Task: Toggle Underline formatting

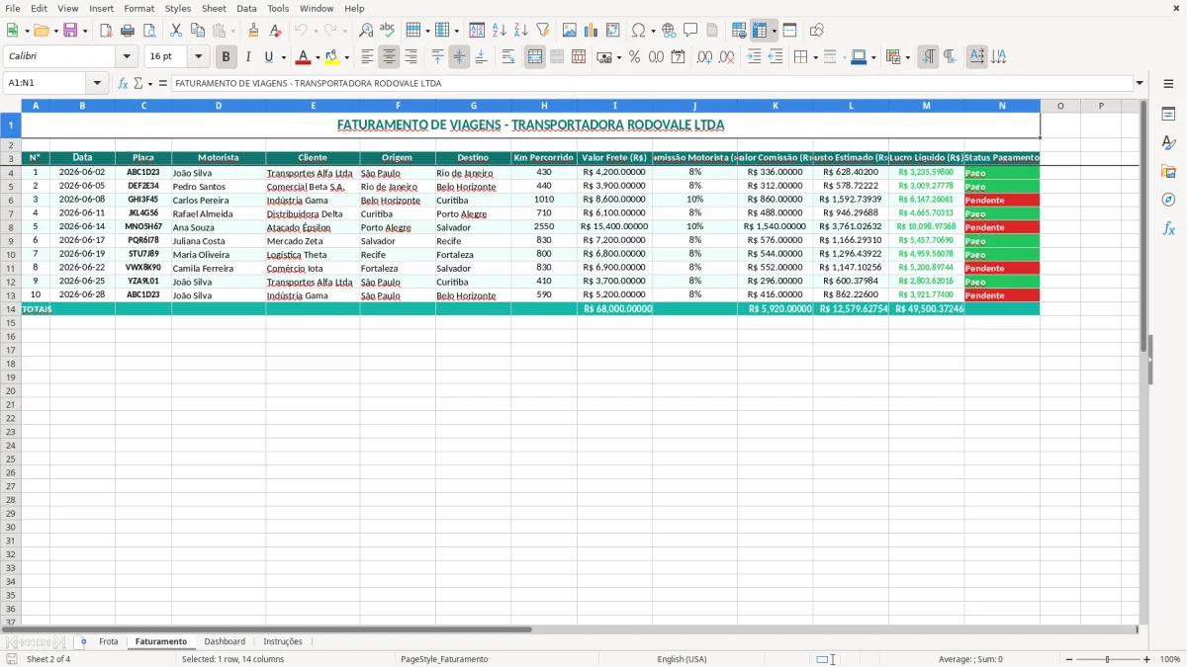Action: coord(268,57)
